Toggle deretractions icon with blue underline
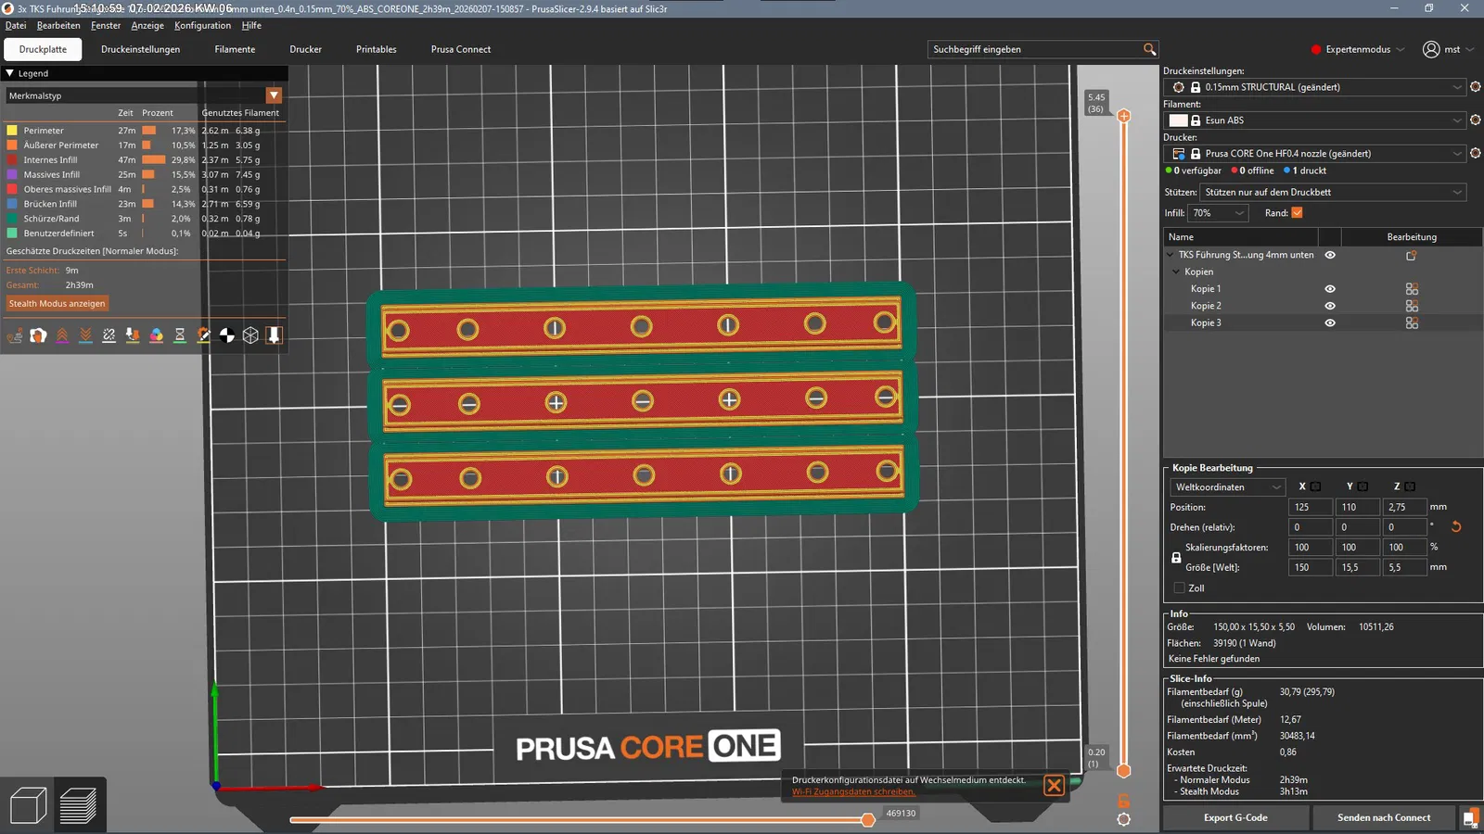 coord(85,335)
